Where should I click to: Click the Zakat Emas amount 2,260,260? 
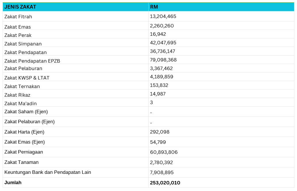(162, 26)
